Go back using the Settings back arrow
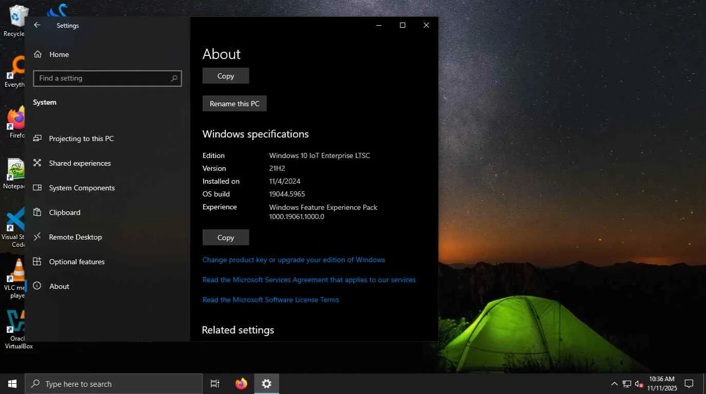 coord(37,25)
